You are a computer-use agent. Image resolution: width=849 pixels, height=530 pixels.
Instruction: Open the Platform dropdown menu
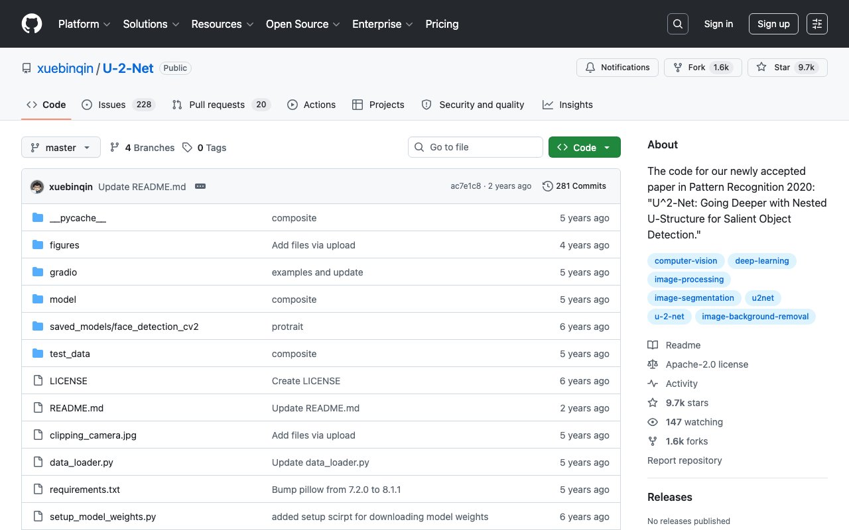[x=84, y=24]
